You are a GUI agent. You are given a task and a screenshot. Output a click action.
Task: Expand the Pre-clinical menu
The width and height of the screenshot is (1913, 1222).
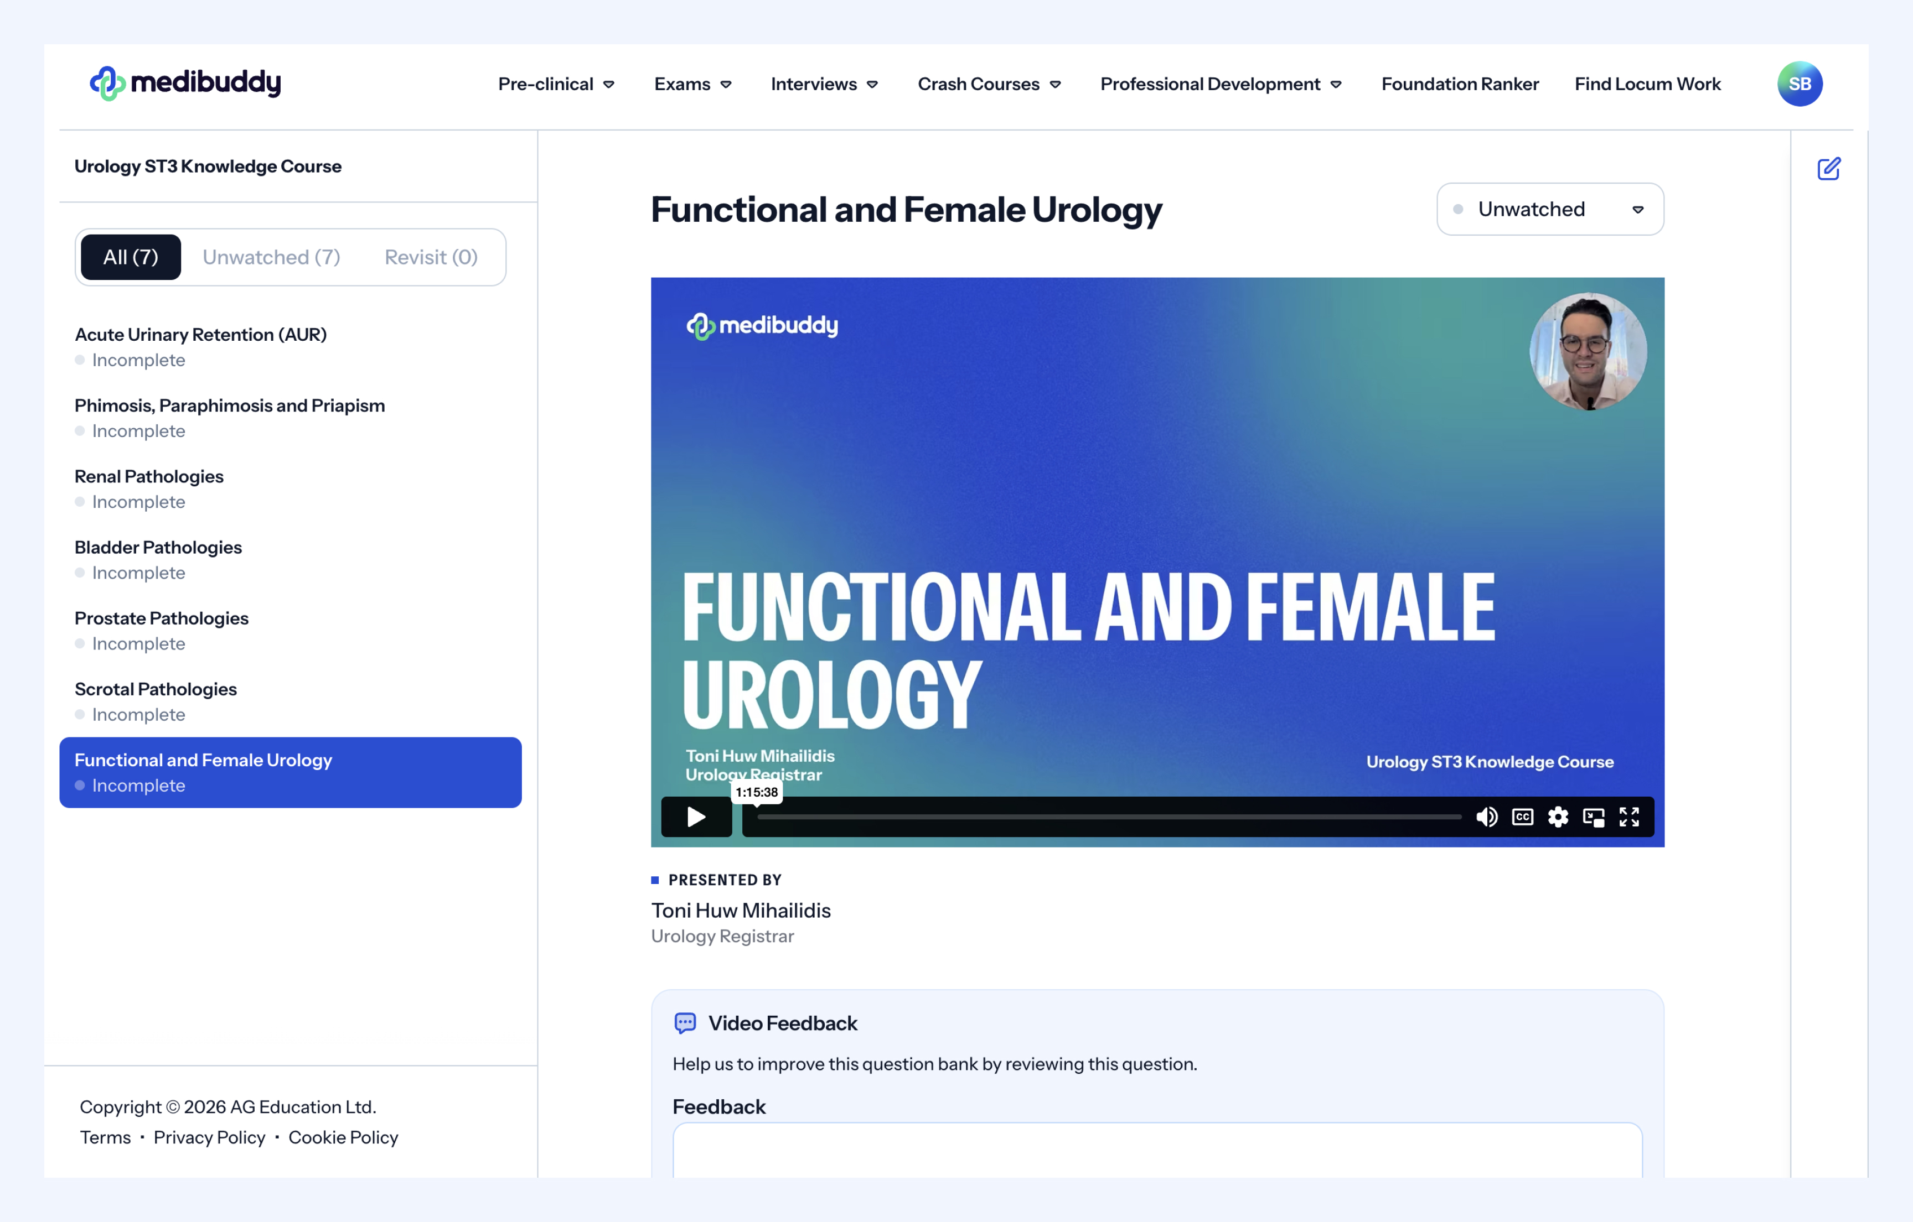point(556,84)
